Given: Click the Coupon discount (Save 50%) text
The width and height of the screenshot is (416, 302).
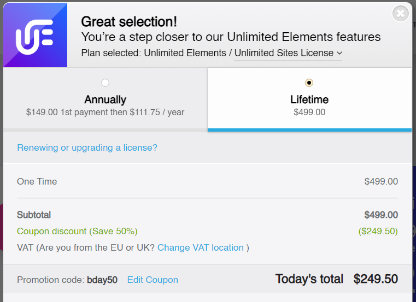Looking at the screenshot, I should [x=77, y=231].
